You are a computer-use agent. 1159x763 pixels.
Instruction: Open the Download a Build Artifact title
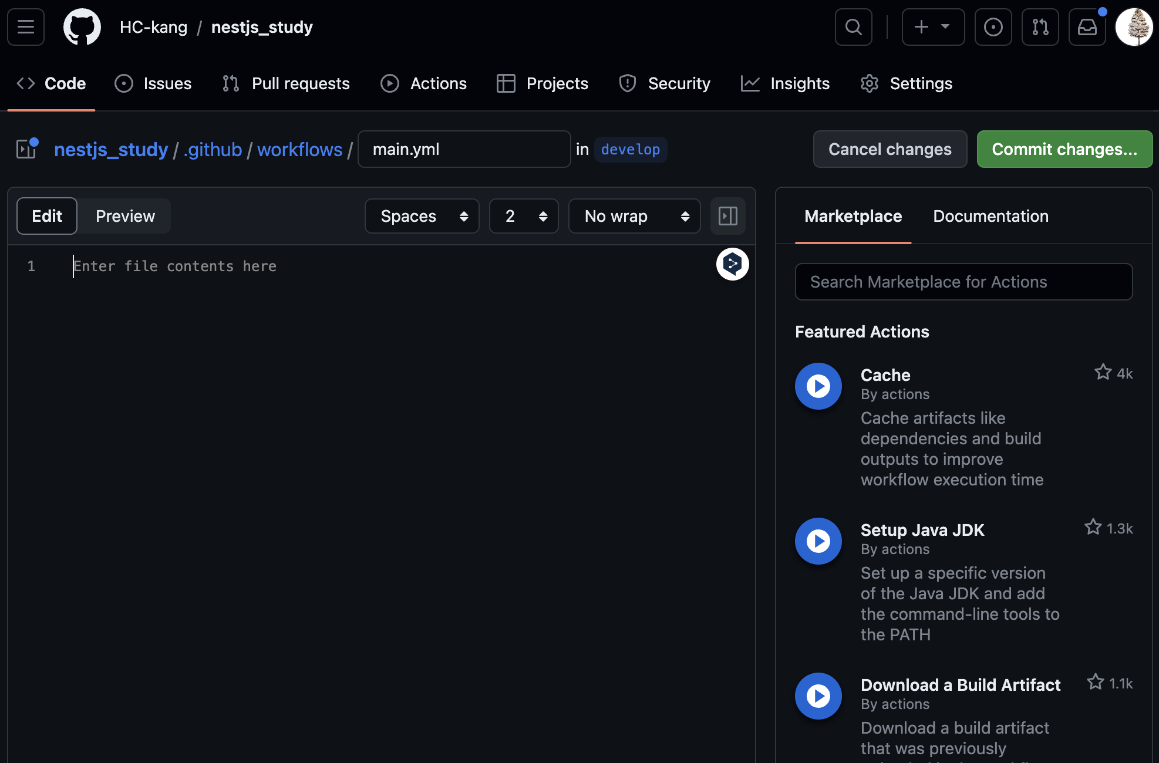[x=961, y=684]
